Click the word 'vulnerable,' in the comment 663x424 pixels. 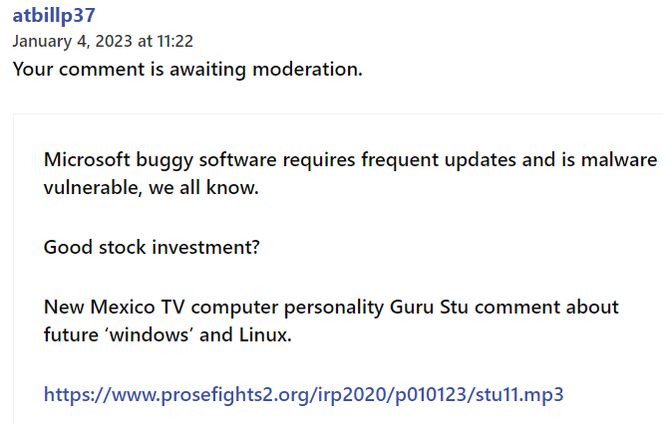(x=93, y=187)
